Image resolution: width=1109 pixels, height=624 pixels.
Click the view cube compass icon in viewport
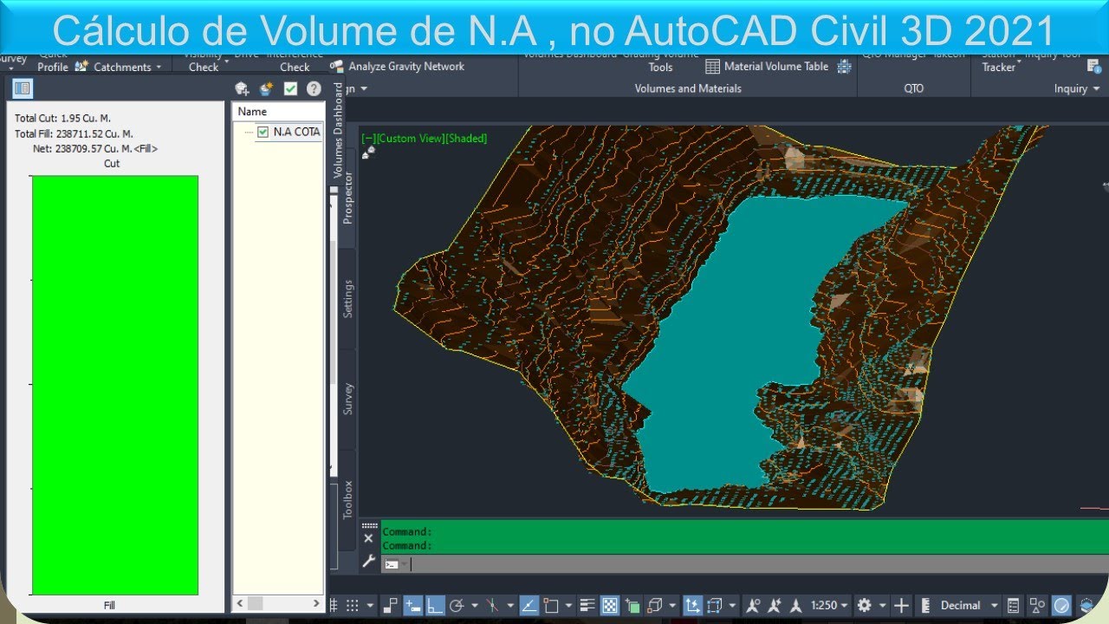368,153
